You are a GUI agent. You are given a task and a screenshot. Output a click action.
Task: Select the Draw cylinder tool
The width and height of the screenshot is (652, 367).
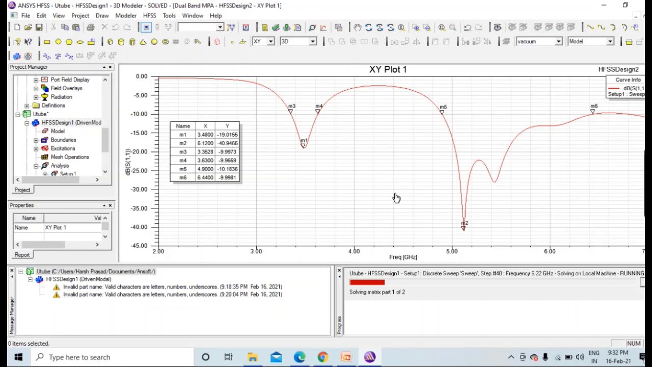(121, 42)
